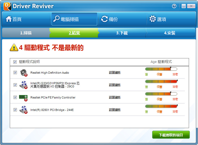
Task: Click age bar of Realtek High Definition Audio
Action: (161, 69)
